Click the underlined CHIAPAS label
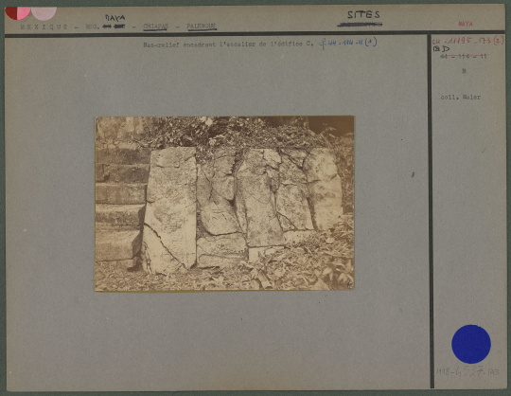The image size is (511, 396). coord(155,27)
